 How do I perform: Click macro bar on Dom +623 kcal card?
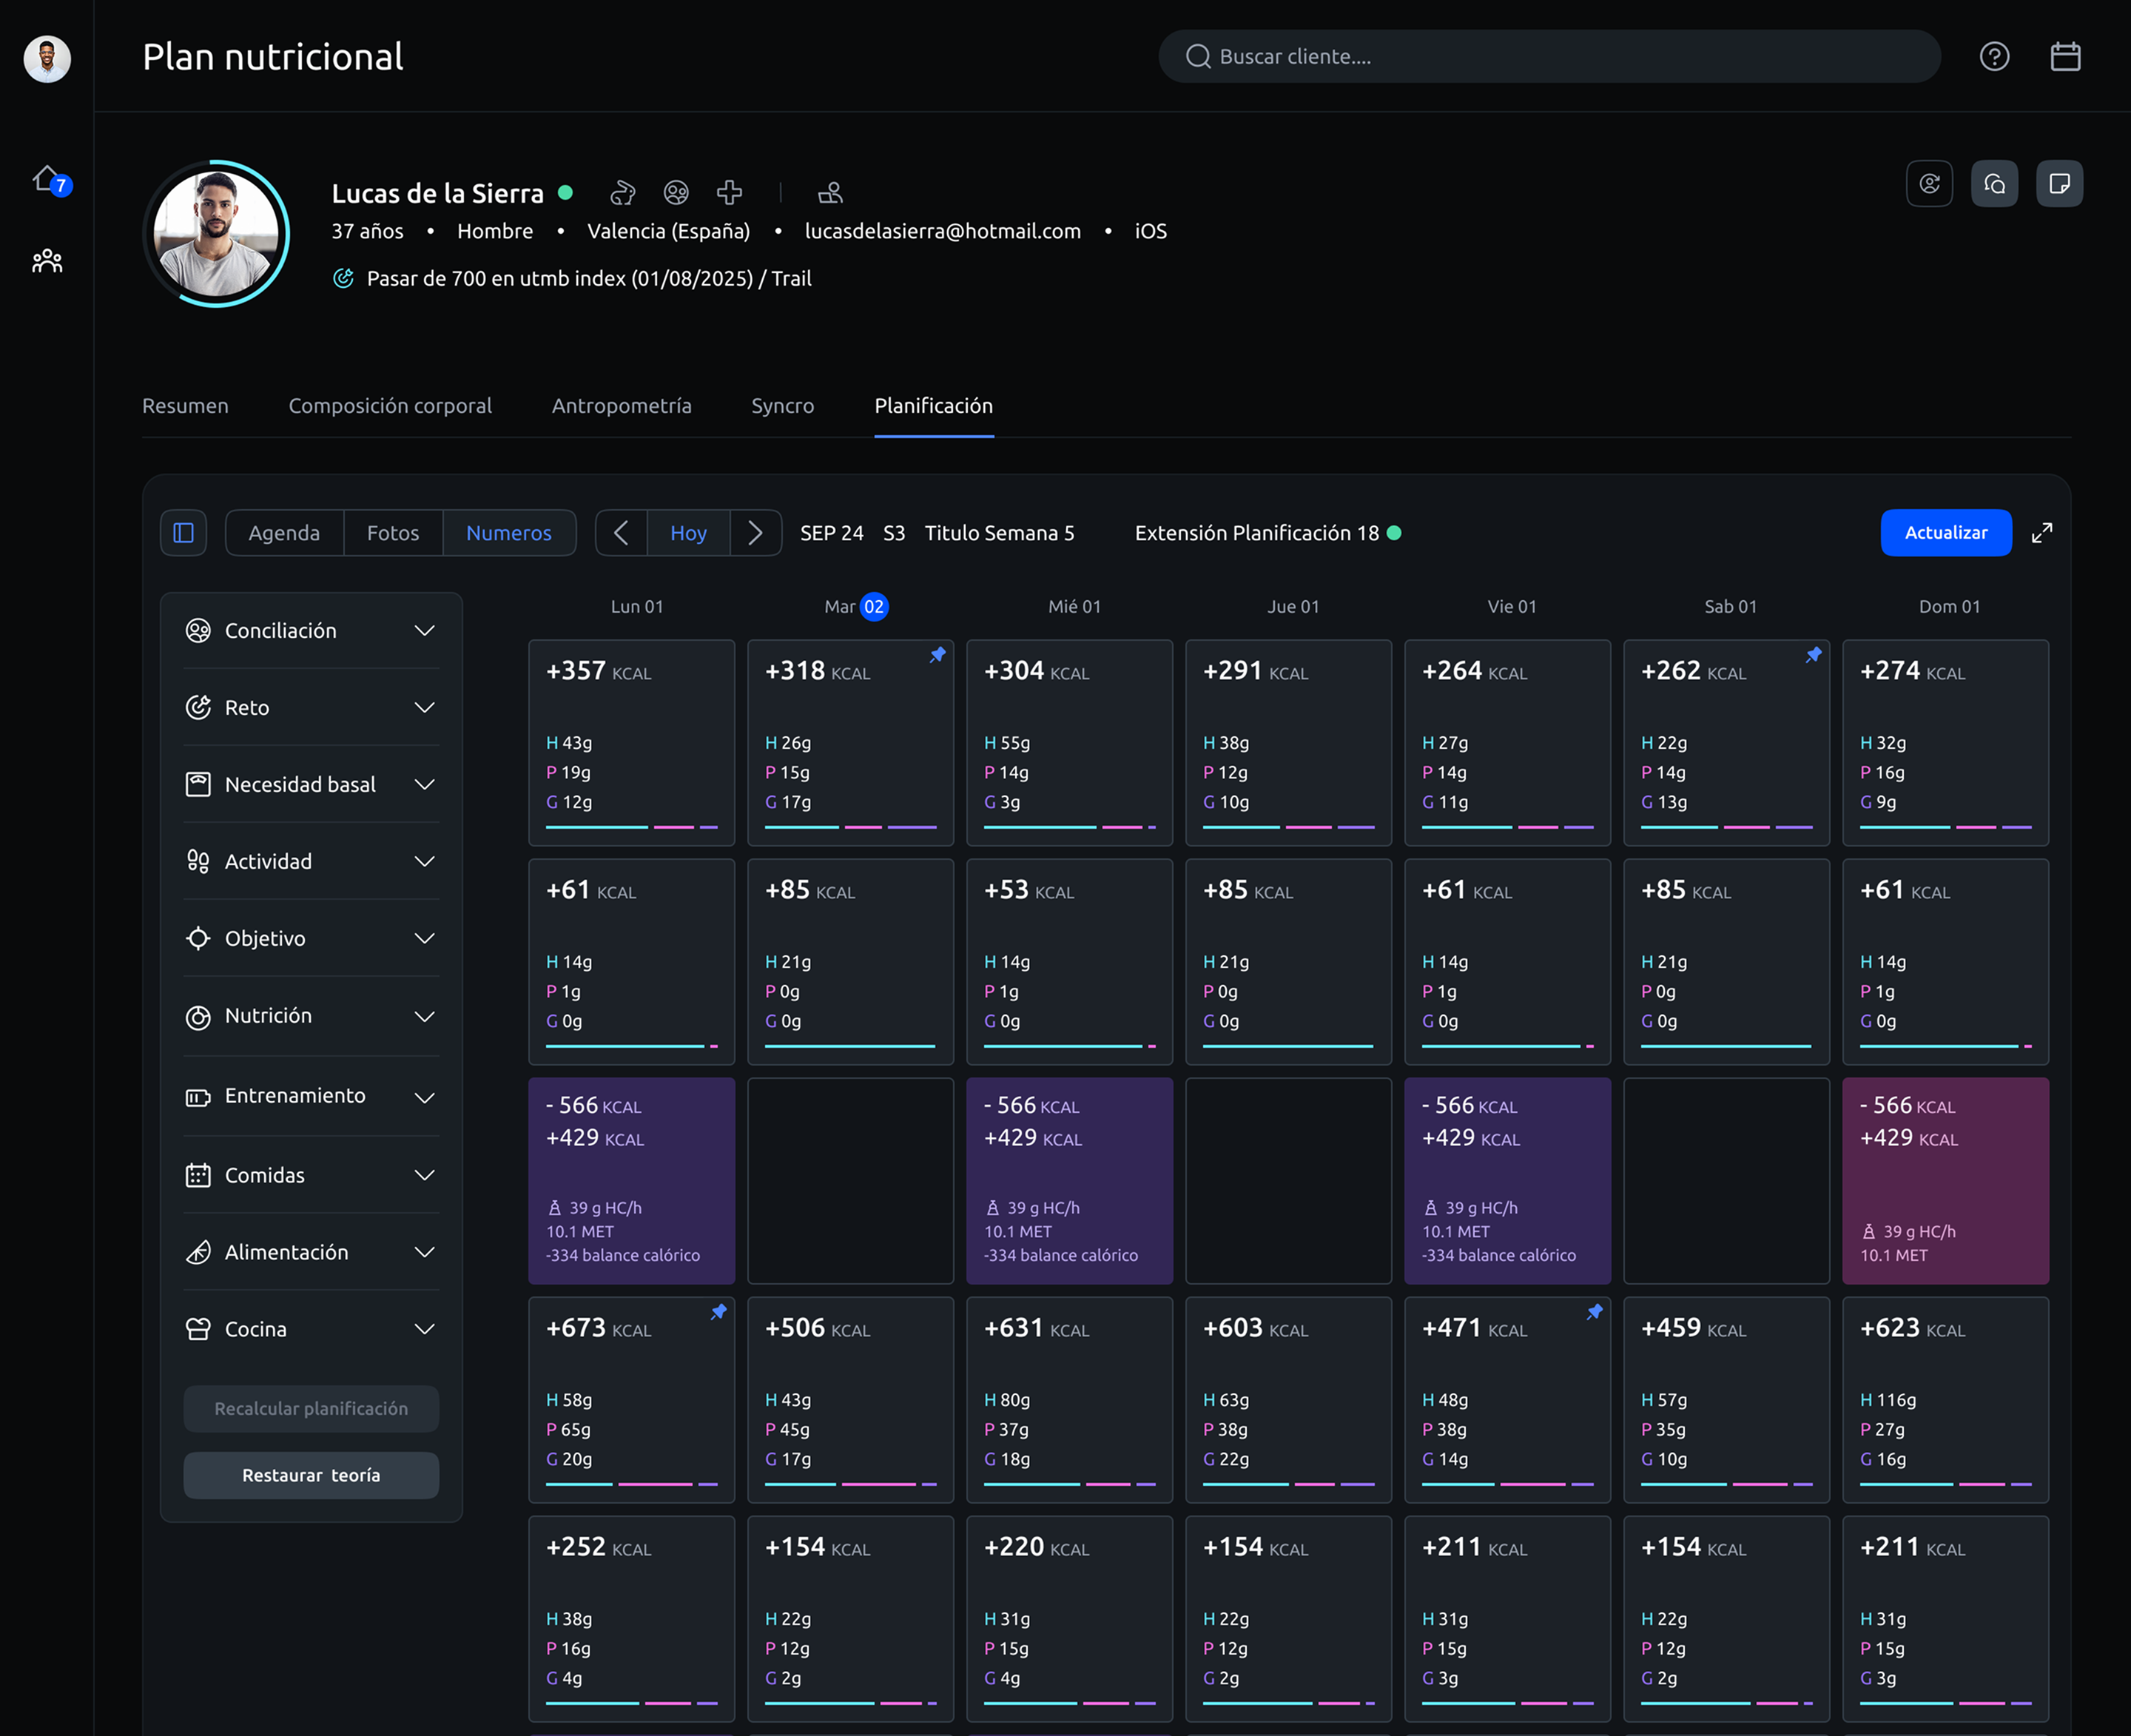click(x=1945, y=1484)
